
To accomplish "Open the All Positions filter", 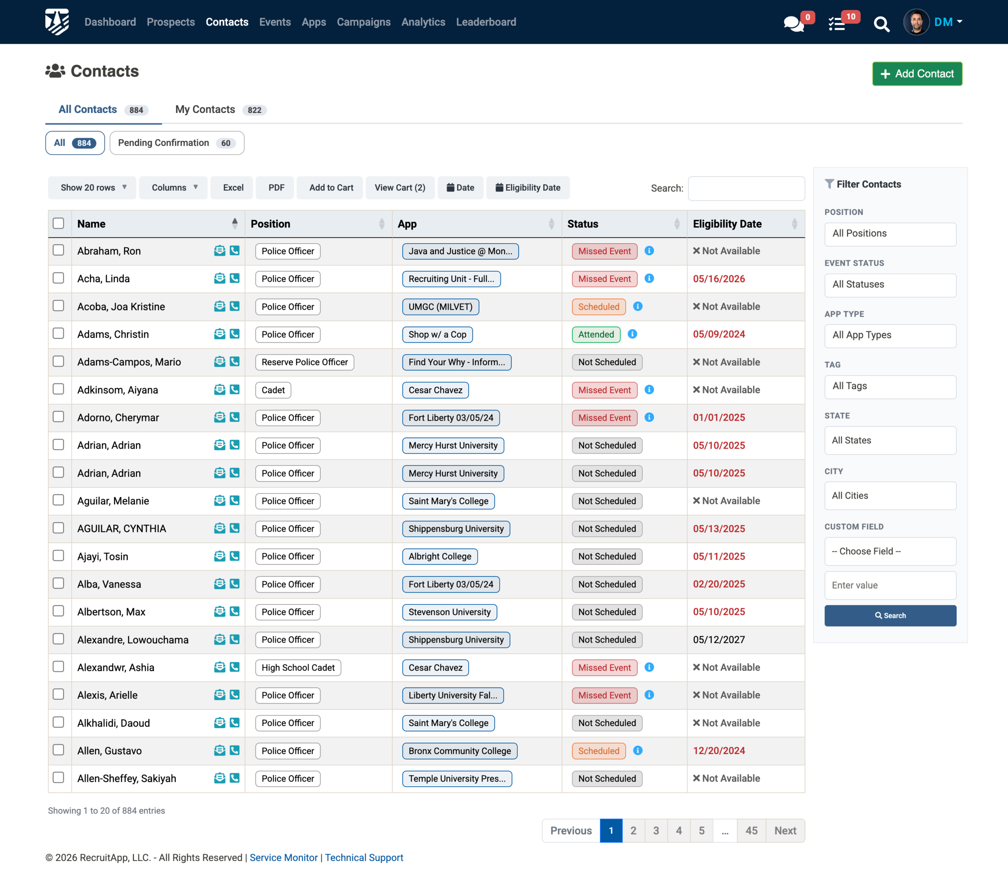I will 890,234.
